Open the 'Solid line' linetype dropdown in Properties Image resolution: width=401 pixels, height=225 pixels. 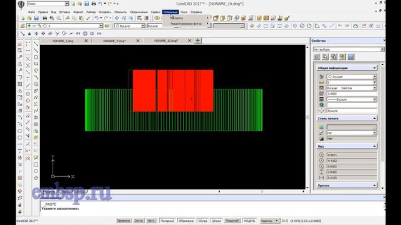[x=375, y=88]
